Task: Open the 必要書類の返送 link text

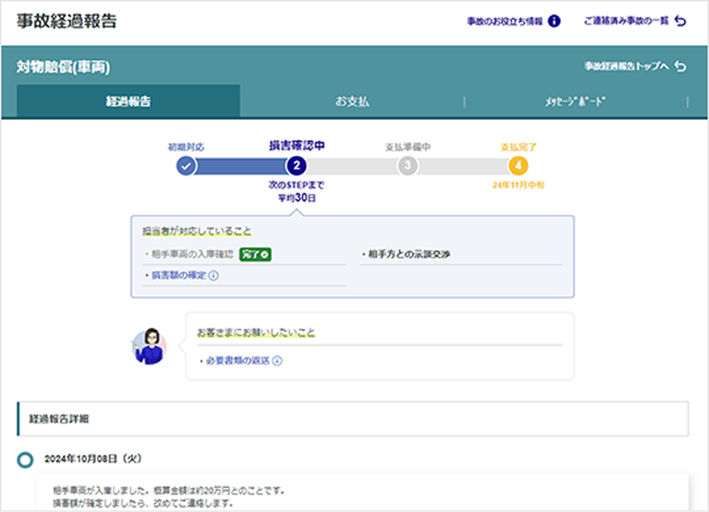Action: tap(237, 361)
